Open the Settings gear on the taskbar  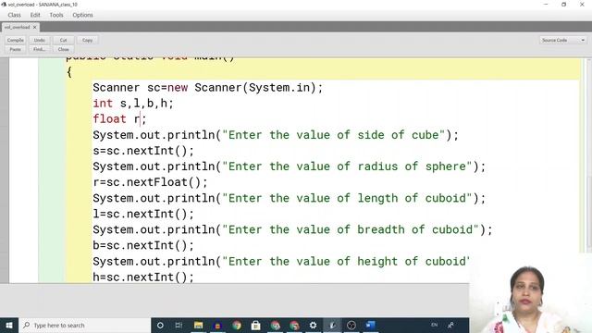[313, 325]
